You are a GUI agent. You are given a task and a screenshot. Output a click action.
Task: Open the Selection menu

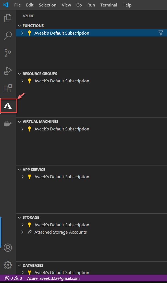[47, 5]
